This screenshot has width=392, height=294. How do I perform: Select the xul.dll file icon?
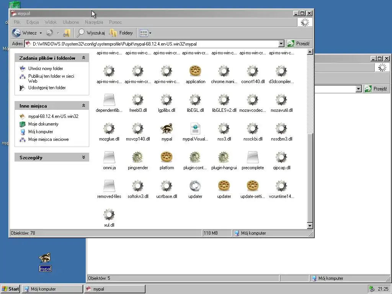coord(109,214)
